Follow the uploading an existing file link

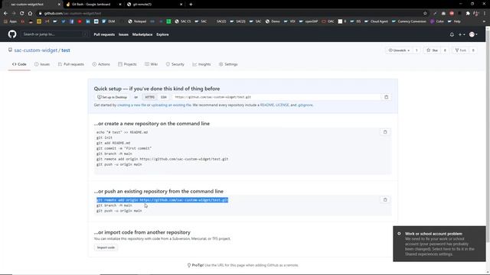pos(171,105)
